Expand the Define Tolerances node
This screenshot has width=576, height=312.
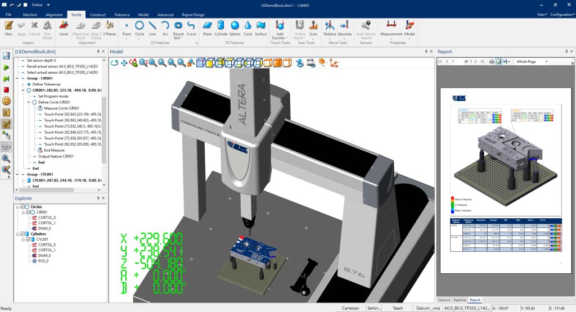(23, 84)
